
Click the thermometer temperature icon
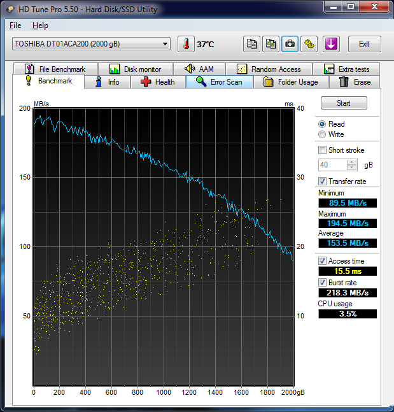point(186,44)
